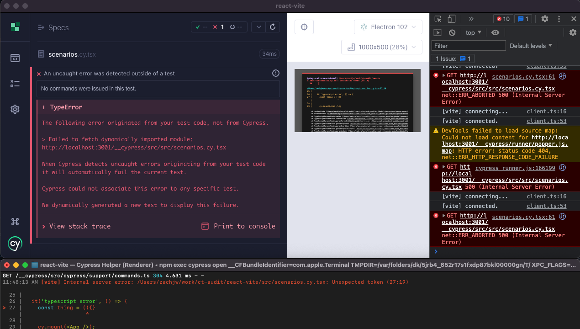
Task: Activate DevTools inspect element picker
Action: (438, 19)
